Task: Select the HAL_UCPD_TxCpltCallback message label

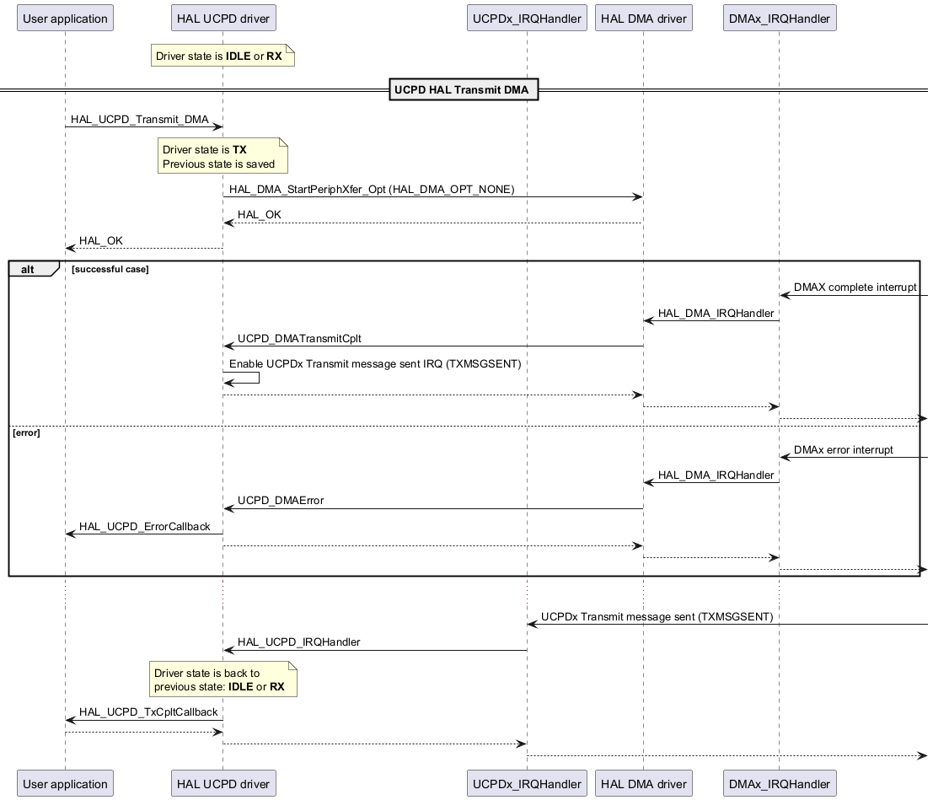Action: [148, 712]
